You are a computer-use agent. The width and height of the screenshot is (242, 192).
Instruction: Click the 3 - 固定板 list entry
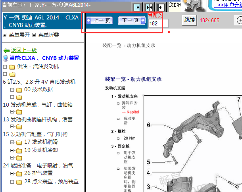(x=120, y=146)
